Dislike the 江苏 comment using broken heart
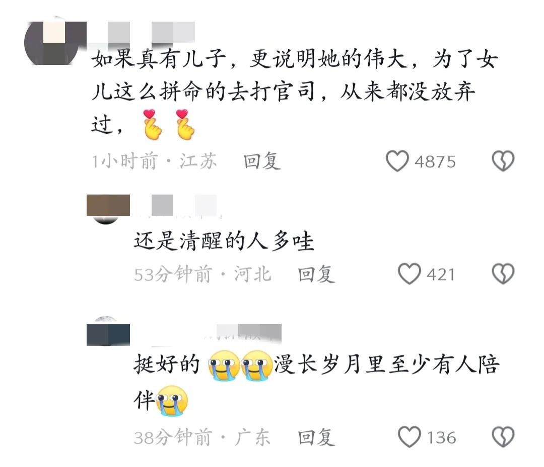 [503, 161]
